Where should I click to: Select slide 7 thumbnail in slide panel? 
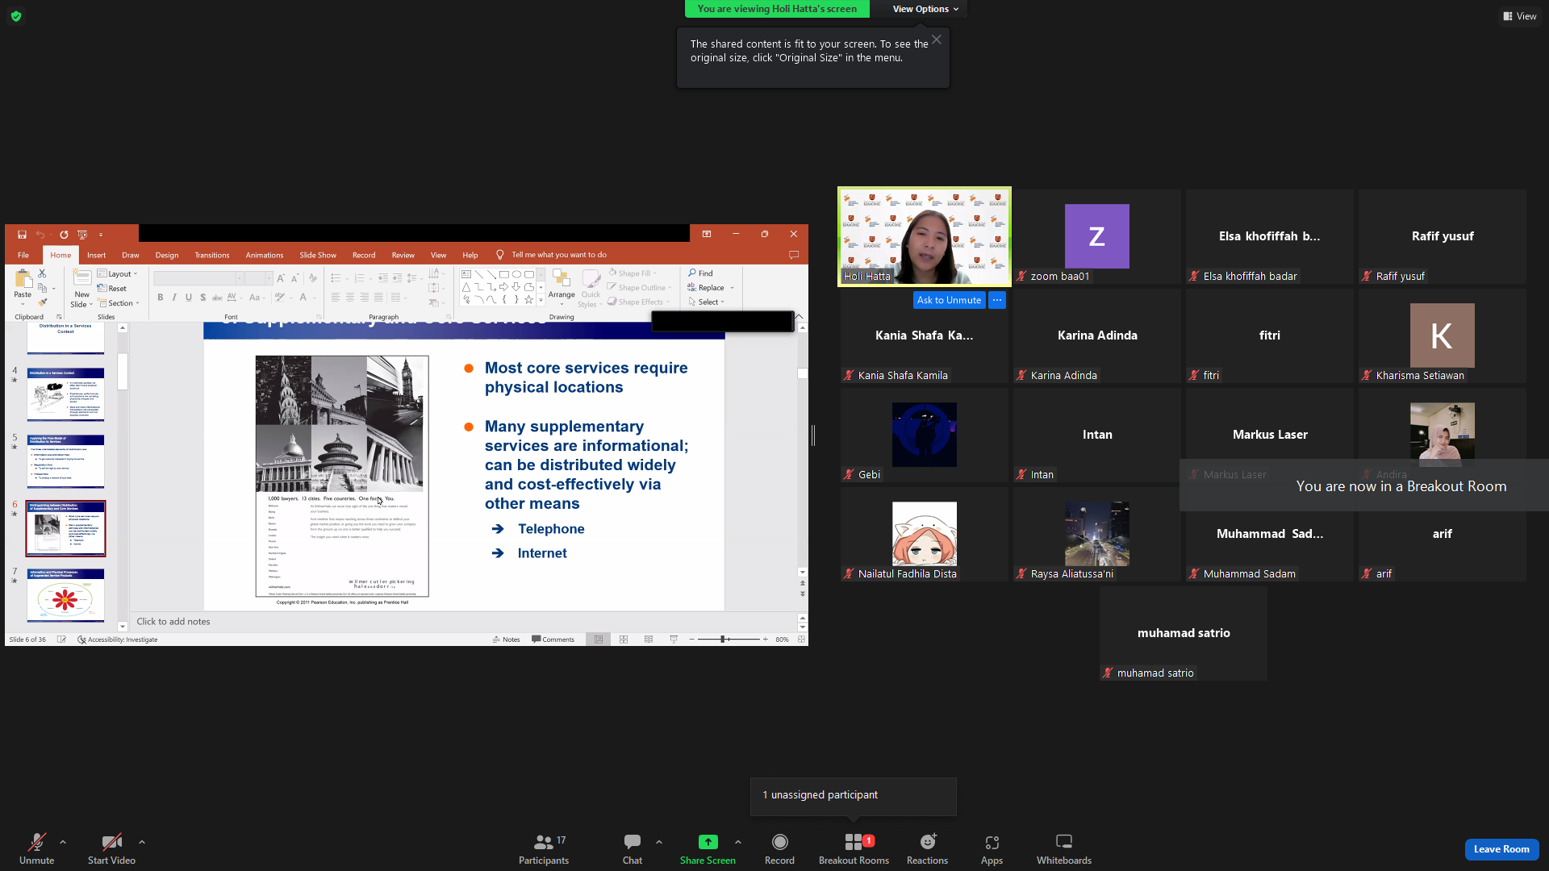(65, 595)
